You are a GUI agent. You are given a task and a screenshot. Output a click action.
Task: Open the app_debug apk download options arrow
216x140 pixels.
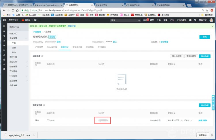pyautogui.click(x=34, y=135)
